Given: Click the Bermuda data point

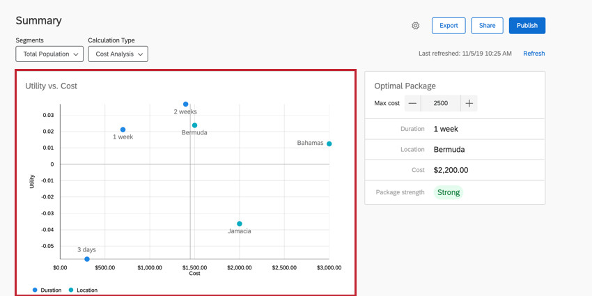Looking at the screenshot, I should (x=194, y=125).
